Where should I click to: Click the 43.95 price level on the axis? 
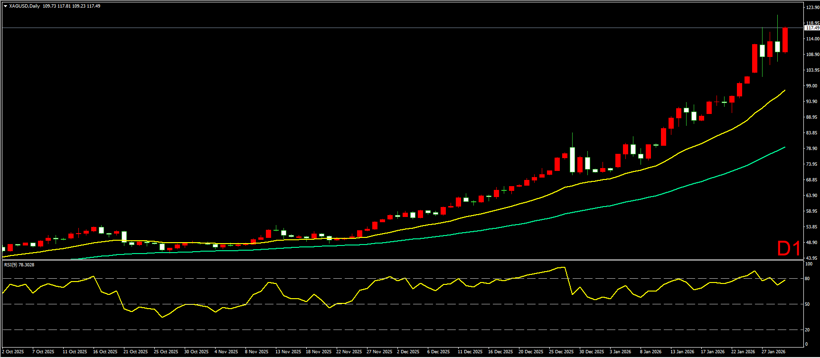coord(812,258)
